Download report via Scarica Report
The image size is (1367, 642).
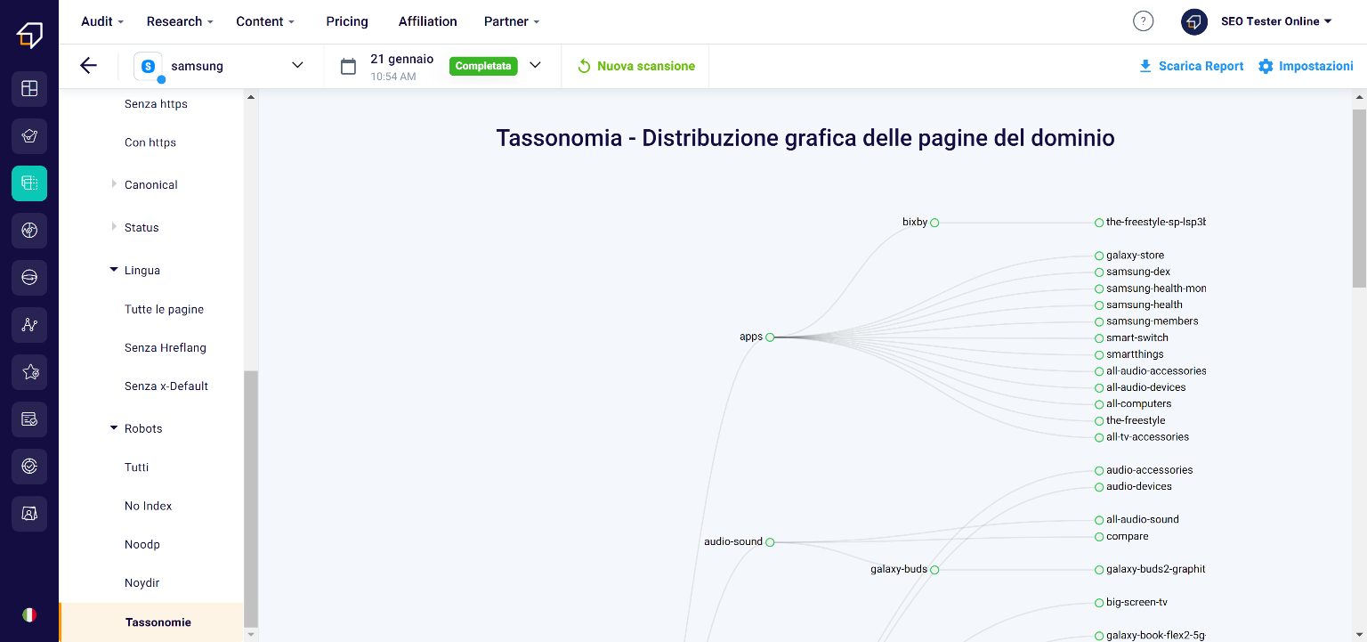pos(1191,66)
